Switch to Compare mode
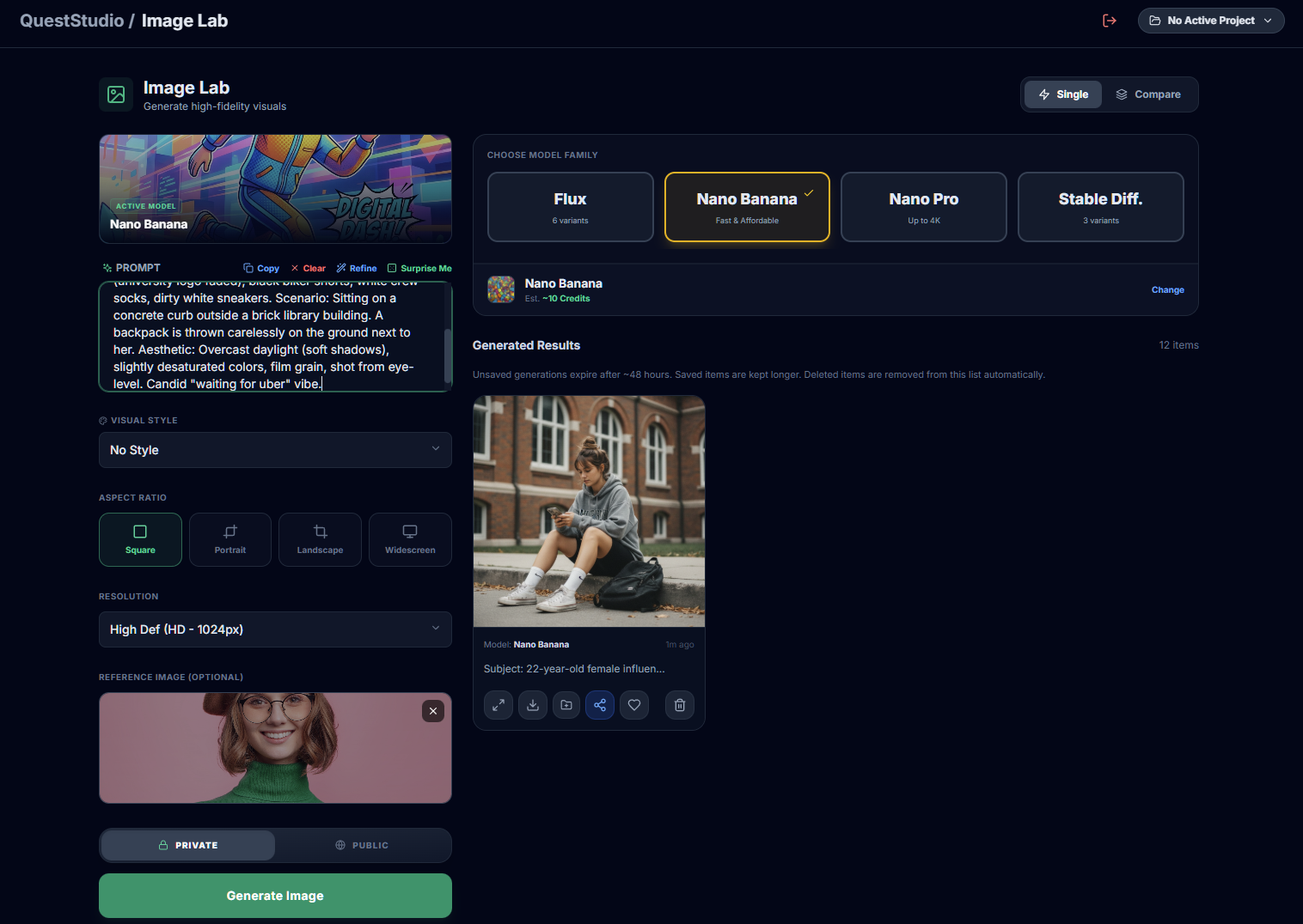The height and width of the screenshot is (924, 1303). coord(1149,94)
